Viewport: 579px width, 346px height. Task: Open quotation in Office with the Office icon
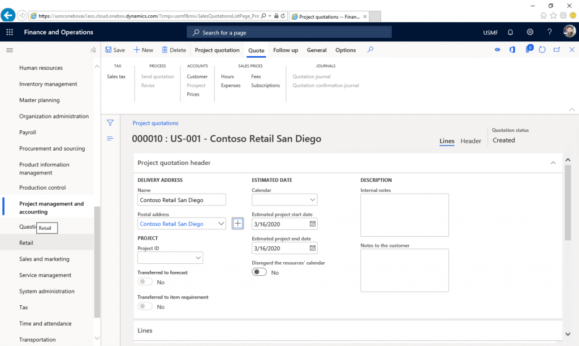click(511, 50)
